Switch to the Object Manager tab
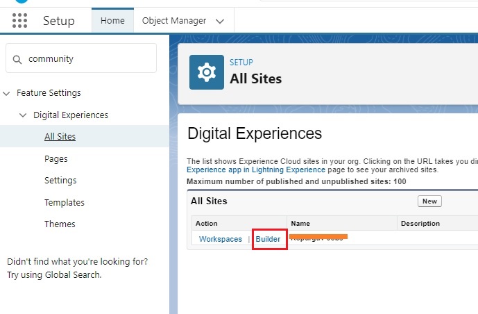Viewport: 478px width, 314px height. coord(174,20)
